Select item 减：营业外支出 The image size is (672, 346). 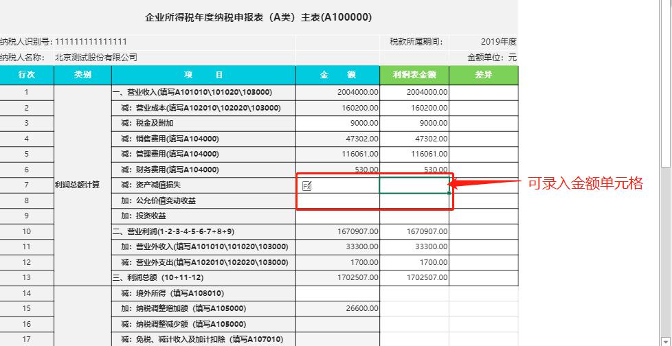(x=203, y=262)
